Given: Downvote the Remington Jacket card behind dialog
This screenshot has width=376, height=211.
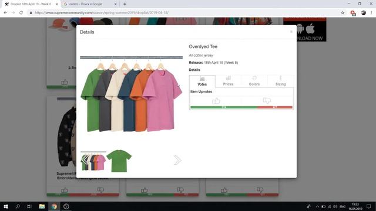Looking at the screenshot, I should [x=100, y=190].
